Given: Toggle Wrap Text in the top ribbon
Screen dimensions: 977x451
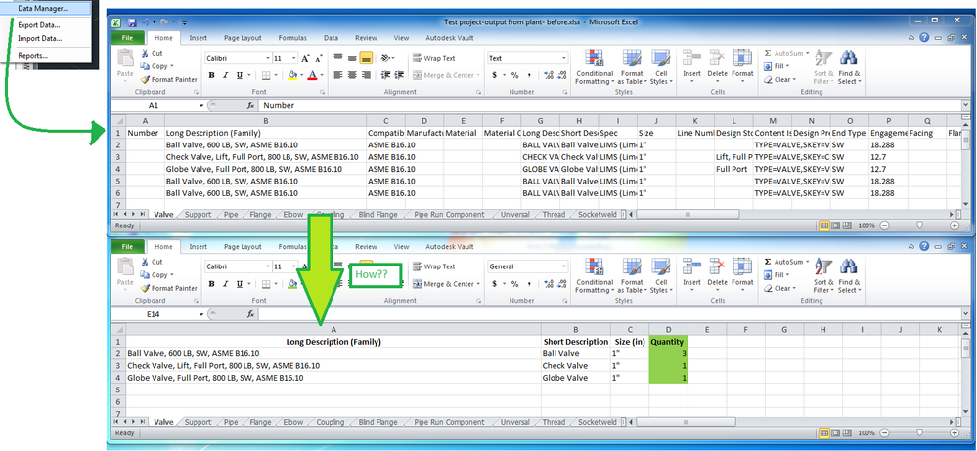Looking at the screenshot, I should pyautogui.click(x=434, y=58).
